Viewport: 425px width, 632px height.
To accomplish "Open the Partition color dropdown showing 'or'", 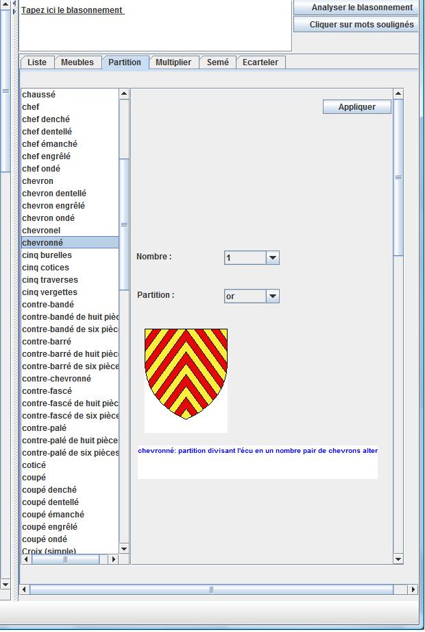I will (272, 296).
